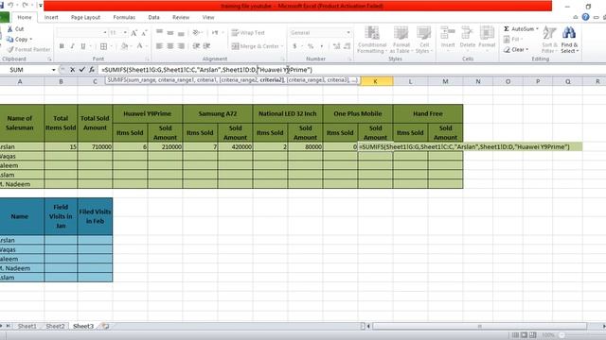Toggle Bold formatting
Screen dimensions: 606x340
(x=62, y=46)
